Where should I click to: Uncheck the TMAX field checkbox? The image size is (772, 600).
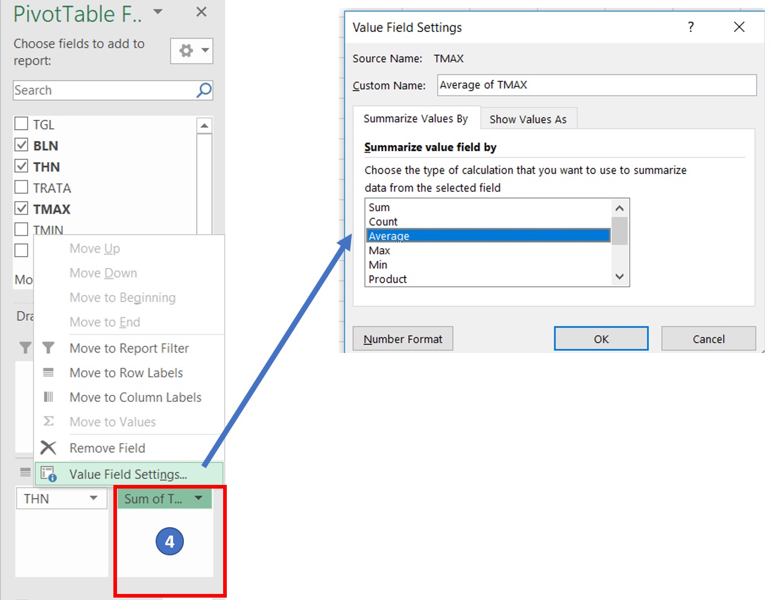pos(21,208)
